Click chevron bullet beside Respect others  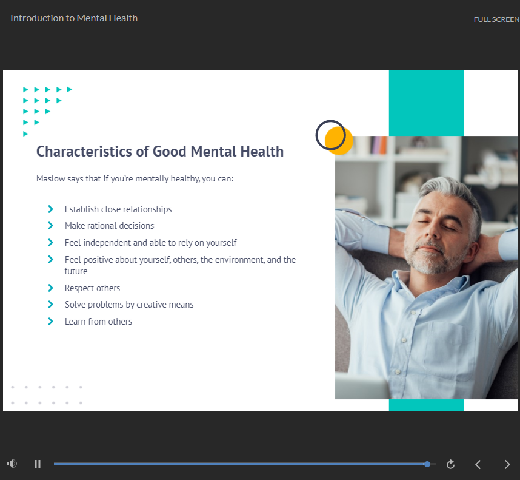point(51,288)
